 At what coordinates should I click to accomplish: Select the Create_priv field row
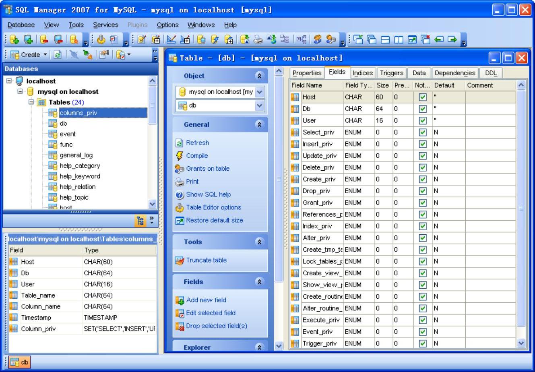coord(403,179)
